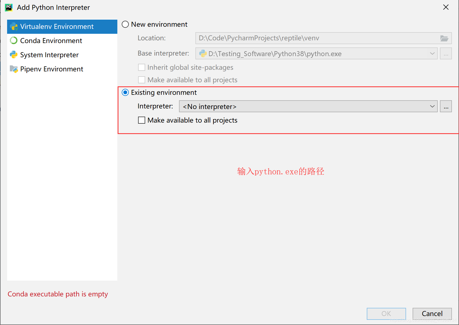Click the Cancel button
Image resolution: width=459 pixels, height=325 pixels.
(x=432, y=314)
